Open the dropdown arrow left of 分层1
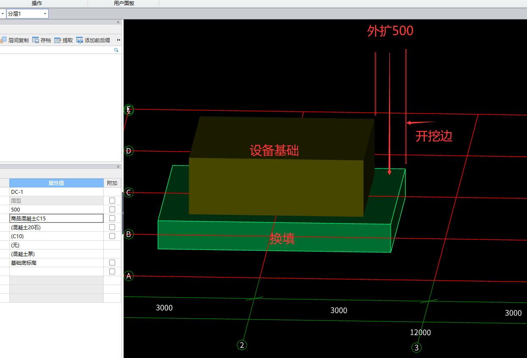Viewport: 527px width, 358px height. pos(3,14)
